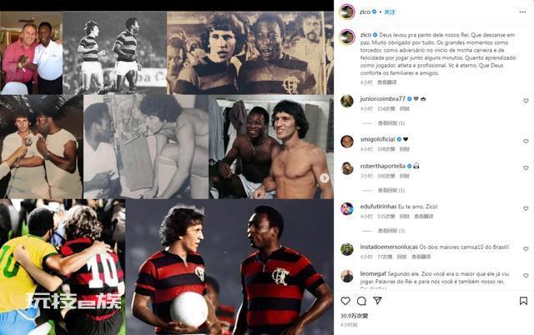Go to next photo with carousel arrow

pyautogui.click(x=325, y=177)
